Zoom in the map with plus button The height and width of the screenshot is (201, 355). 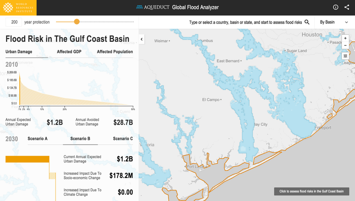[345, 39]
